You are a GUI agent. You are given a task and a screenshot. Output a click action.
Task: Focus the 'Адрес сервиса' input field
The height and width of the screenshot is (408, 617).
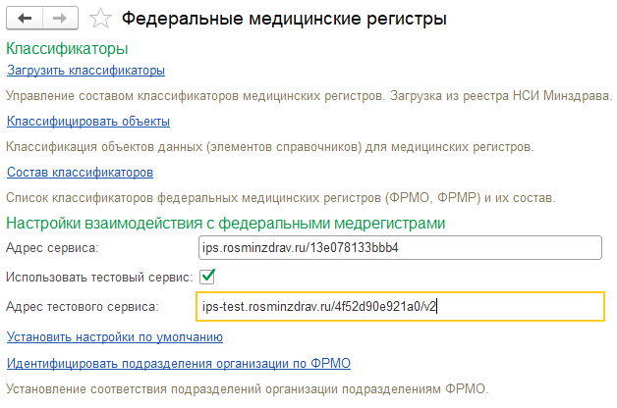[398, 248]
